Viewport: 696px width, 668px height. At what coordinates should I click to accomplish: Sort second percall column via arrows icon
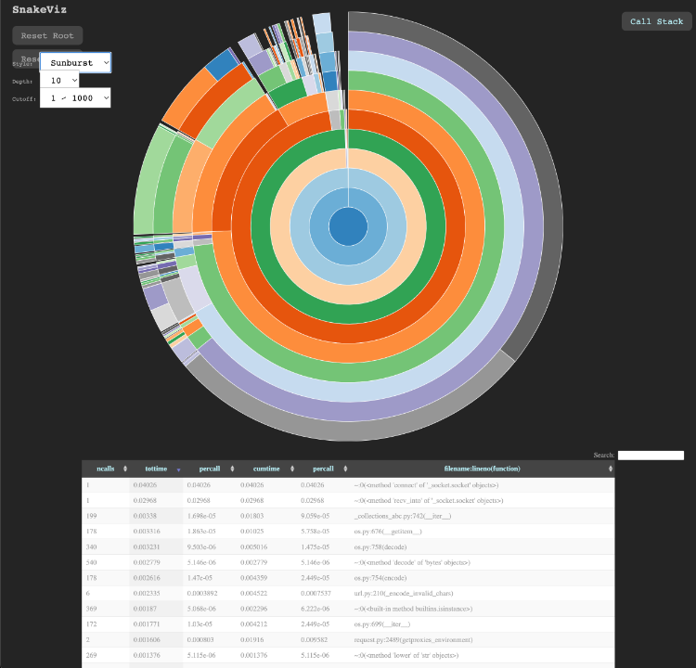[x=345, y=469]
